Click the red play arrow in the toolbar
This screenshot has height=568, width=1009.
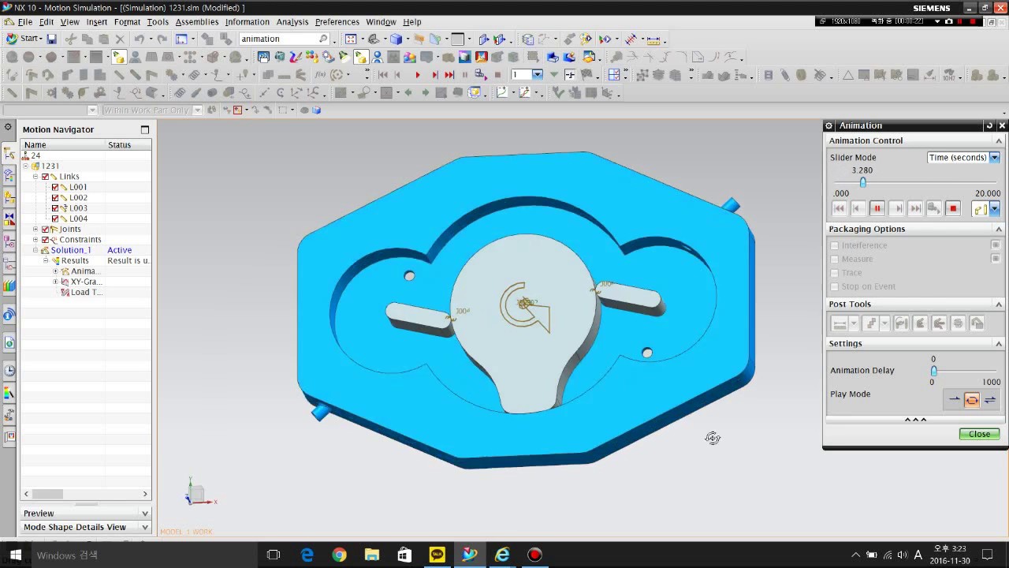tap(417, 75)
